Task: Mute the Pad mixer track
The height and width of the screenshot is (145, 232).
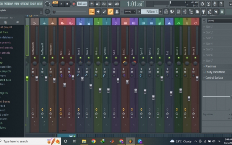Action: coord(169,58)
